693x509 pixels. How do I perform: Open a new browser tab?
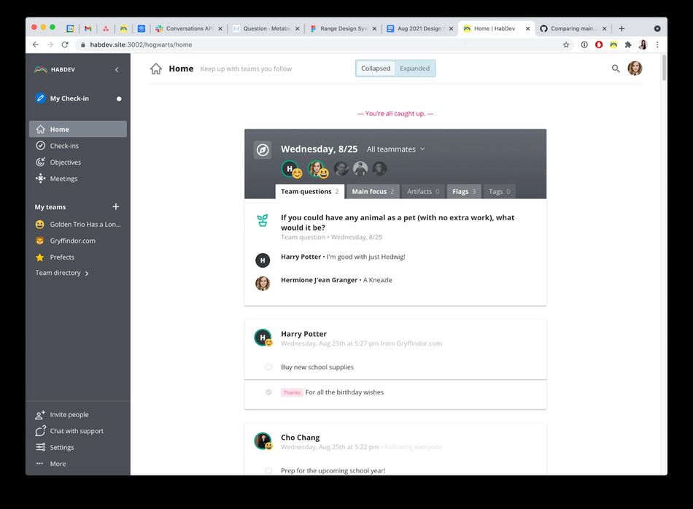point(622,28)
